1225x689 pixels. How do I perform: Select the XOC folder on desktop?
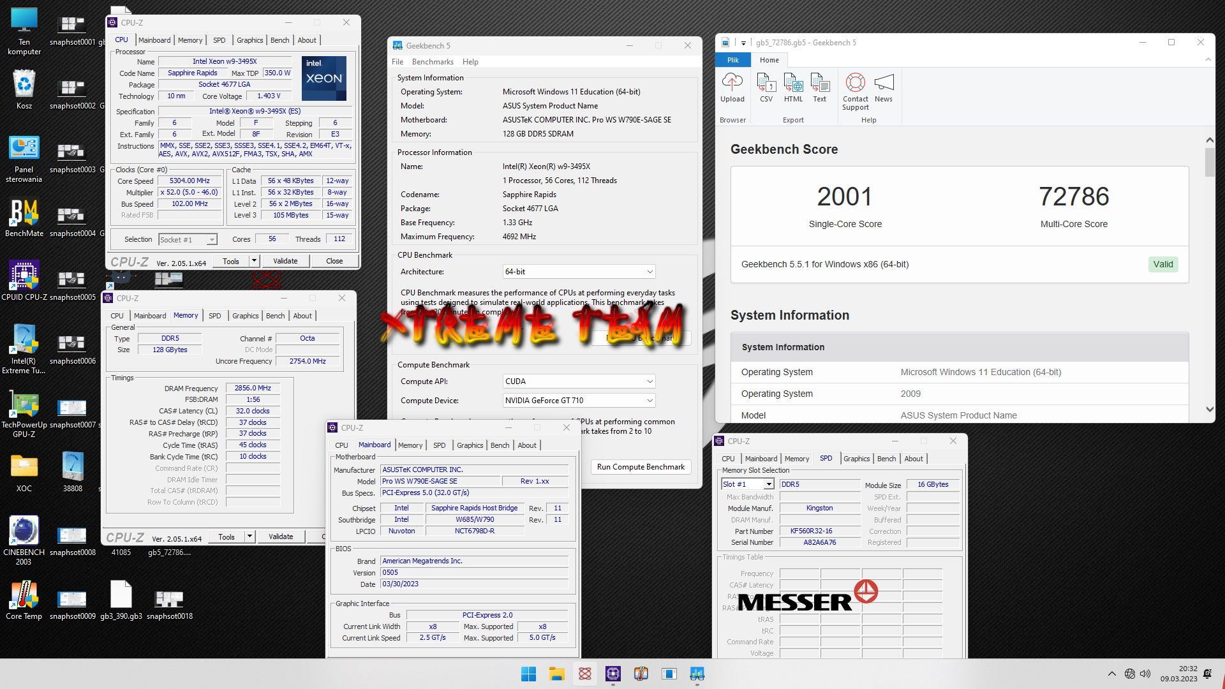pyautogui.click(x=24, y=473)
